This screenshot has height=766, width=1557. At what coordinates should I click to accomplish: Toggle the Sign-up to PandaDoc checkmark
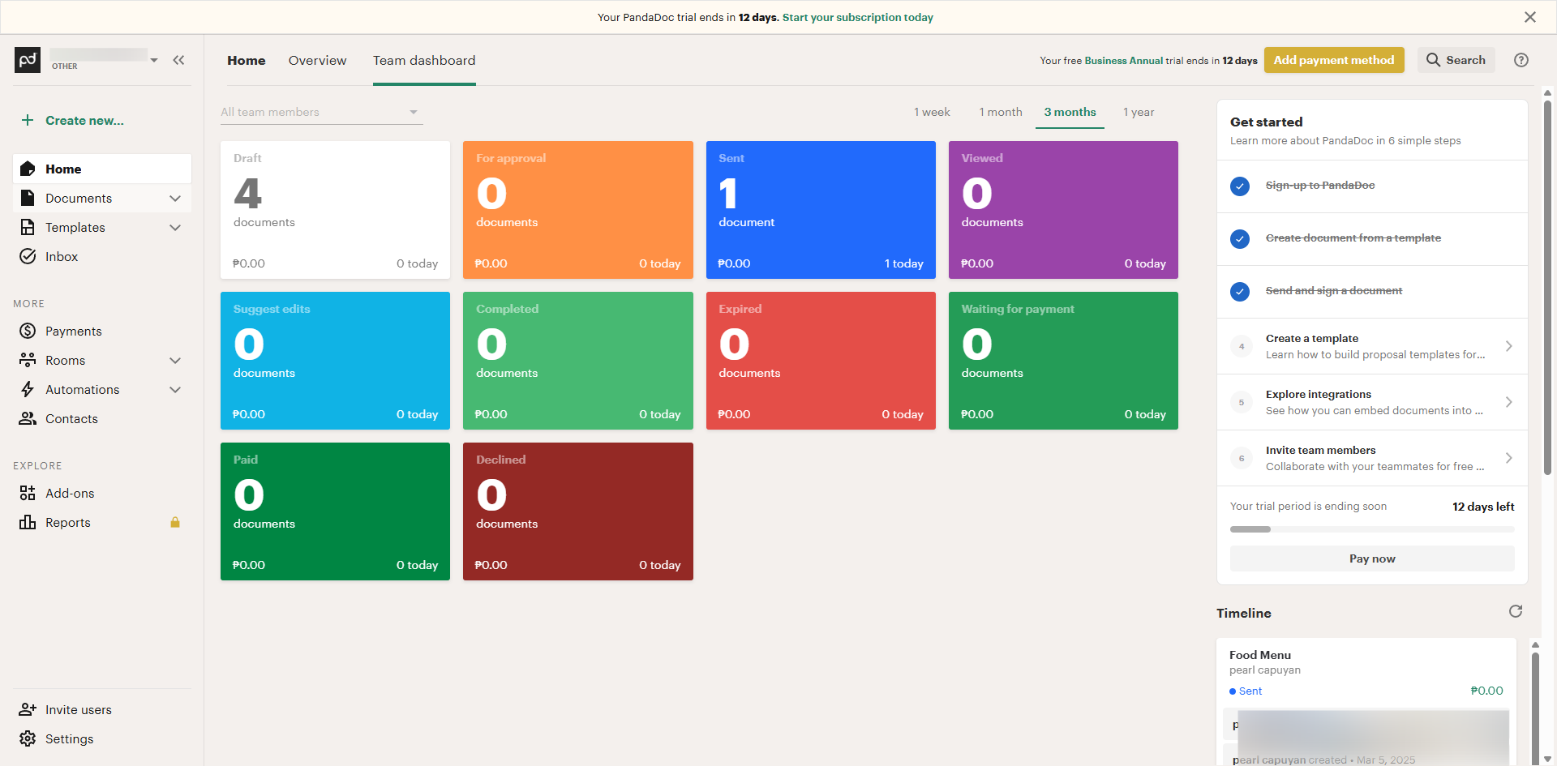pyautogui.click(x=1240, y=186)
